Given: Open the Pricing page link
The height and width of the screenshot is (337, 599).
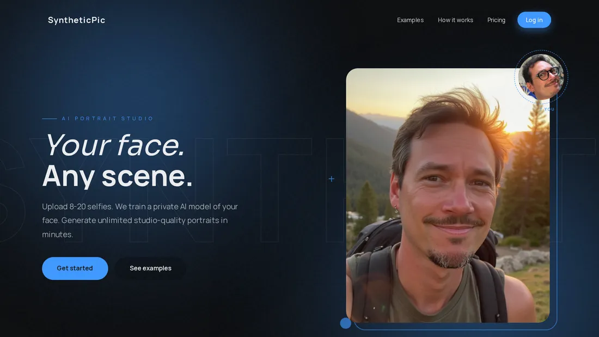Looking at the screenshot, I should (496, 20).
